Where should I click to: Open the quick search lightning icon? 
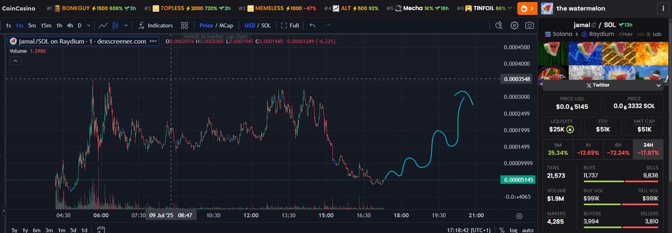[500, 25]
